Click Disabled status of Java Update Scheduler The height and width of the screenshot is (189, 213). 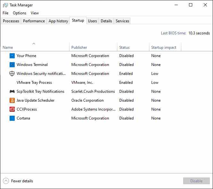126,100
